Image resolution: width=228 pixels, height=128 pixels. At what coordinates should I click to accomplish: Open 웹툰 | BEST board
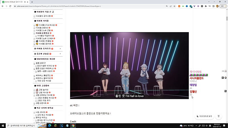coord(41,63)
